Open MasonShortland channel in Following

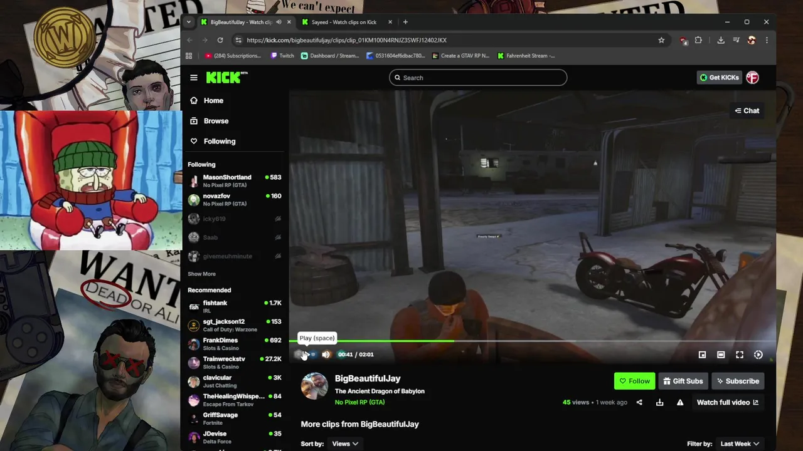point(235,181)
